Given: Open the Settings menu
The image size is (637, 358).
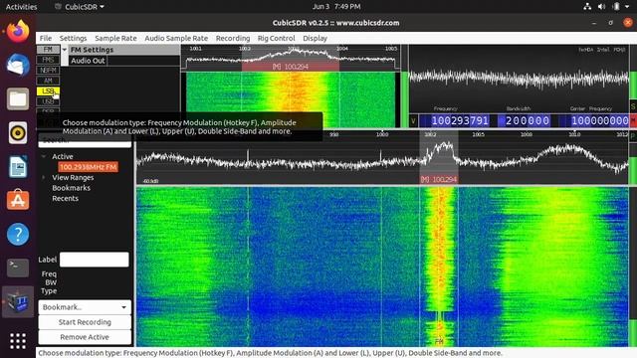Looking at the screenshot, I should pos(73,38).
